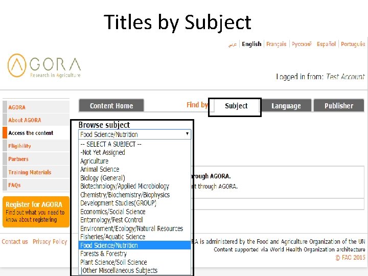Open the Privacy Policy link
This screenshot has width=368, height=276.
click(50, 241)
